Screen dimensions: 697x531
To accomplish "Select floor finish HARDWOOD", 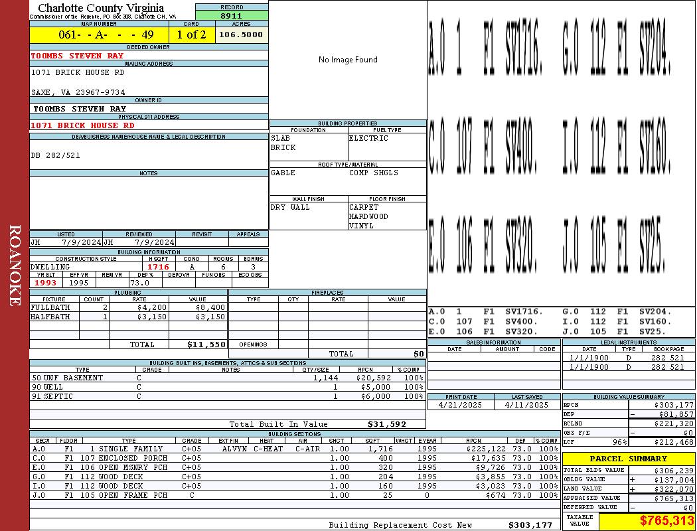I will coord(368,216).
